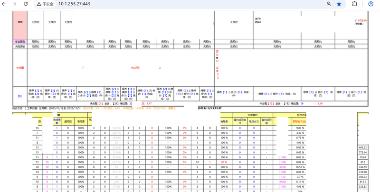The height and width of the screenshot is (192, 380).
Task: Click the 9:33:57 timestamp text
Action: (x=218, y=109)
